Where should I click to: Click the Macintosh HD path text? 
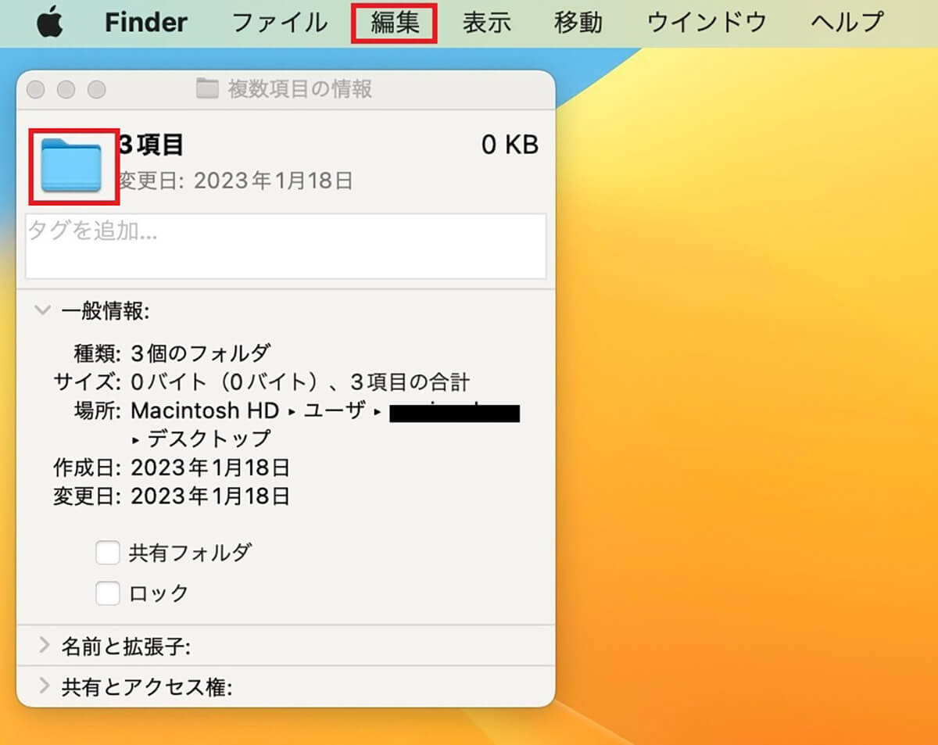pyautogui.click(x=205, y=410)
